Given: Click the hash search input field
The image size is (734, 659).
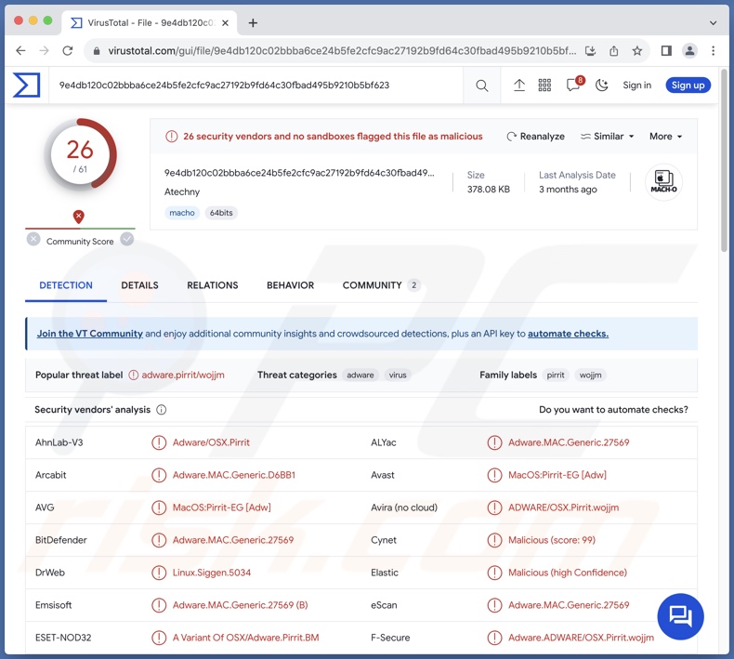Looking at the screenshot, I should coord(256,86).
